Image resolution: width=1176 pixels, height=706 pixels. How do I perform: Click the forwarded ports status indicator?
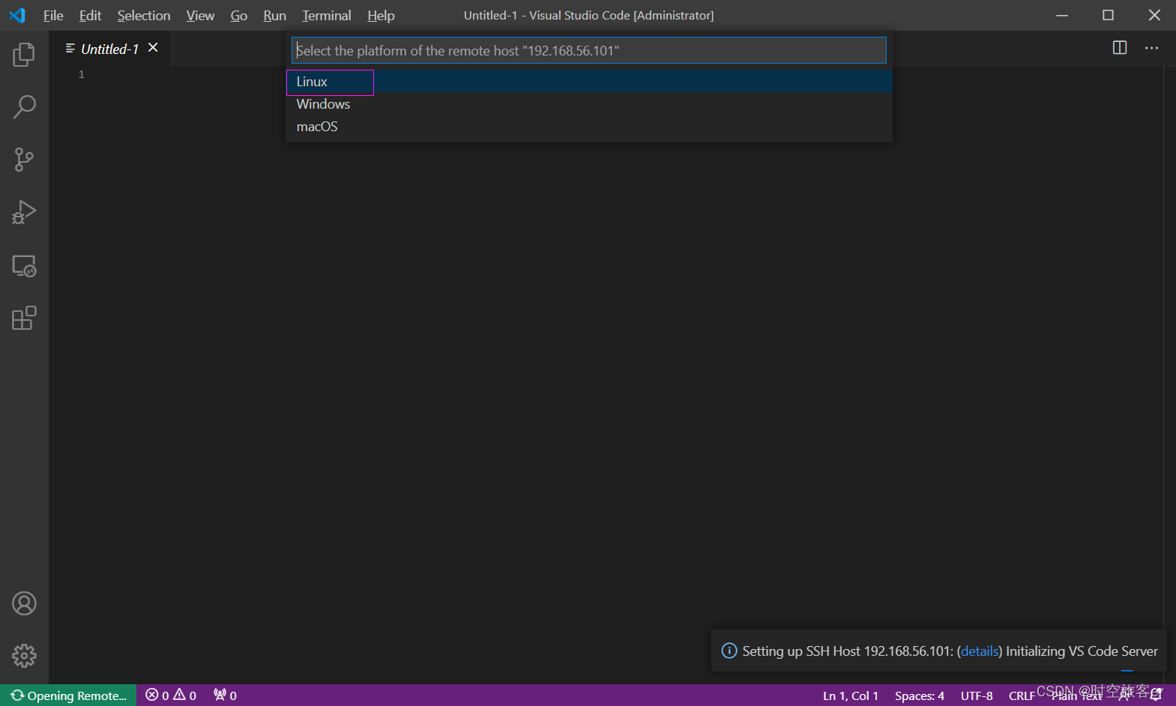coord(225,696)
